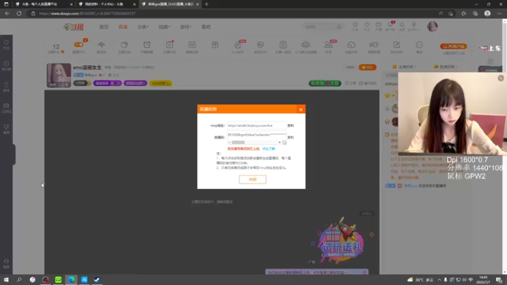
Task: Click the speedometer gauge icon
Action: point(351,45)
